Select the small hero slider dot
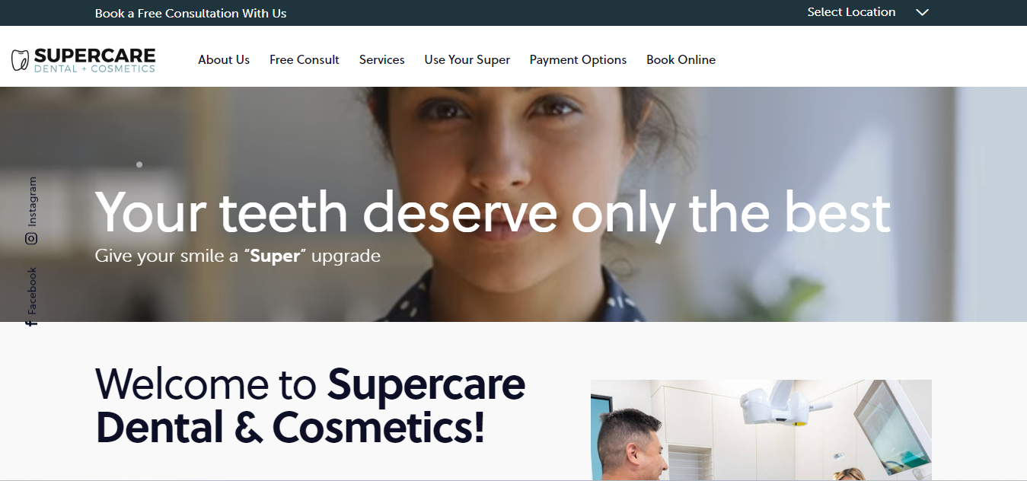Image resolution: width=1027 pixels, height=481 pixels. click(139, 164)
